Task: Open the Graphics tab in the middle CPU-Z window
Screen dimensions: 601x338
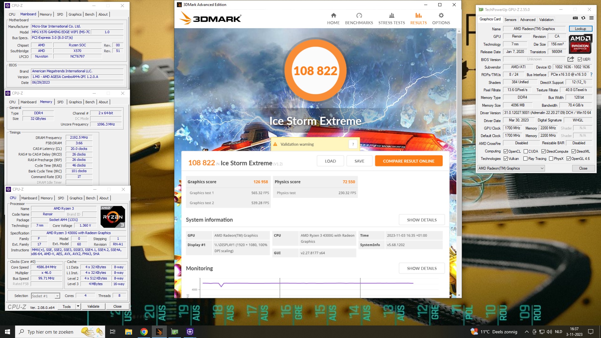Action: click(75, 102)
